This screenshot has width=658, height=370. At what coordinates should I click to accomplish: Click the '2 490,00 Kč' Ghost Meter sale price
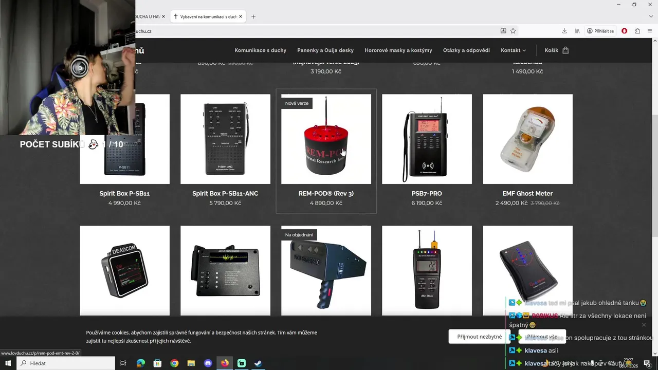pyautogui.click(x=511, y=203)
